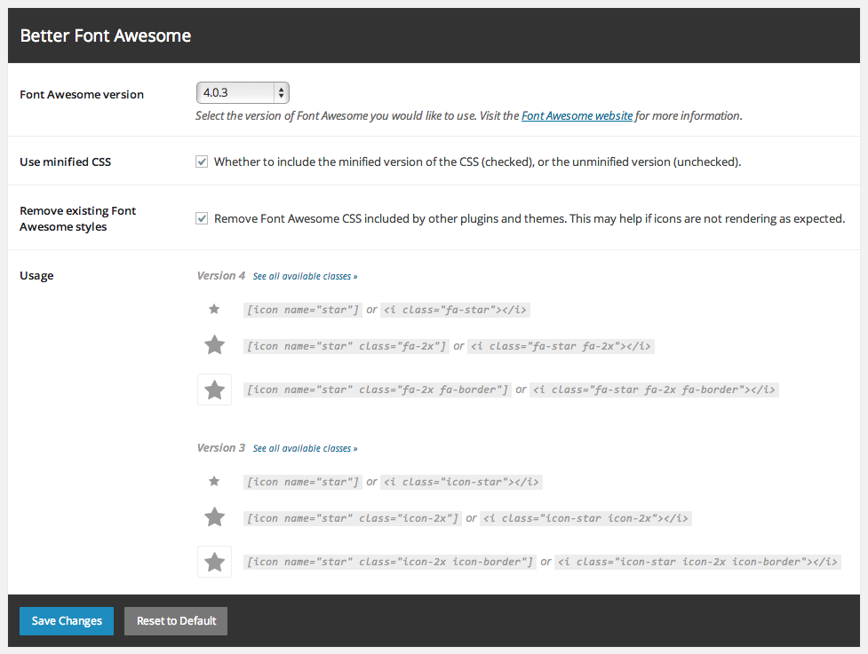Click the <i class="fa-star"></i> code snippet
The height and width of the screenshot is (654, 868).
[x=456, y=310]
